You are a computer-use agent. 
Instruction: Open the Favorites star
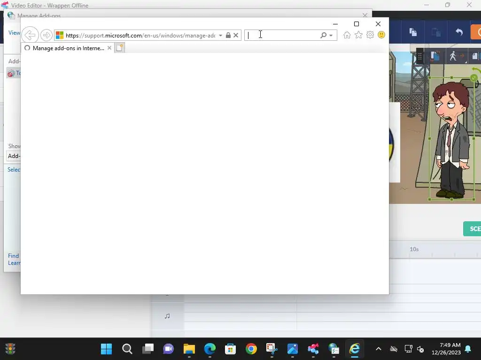[358, 35]
